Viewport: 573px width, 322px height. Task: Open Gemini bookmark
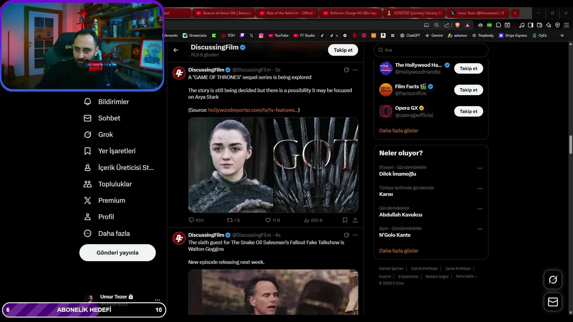[x=434, y=35]
